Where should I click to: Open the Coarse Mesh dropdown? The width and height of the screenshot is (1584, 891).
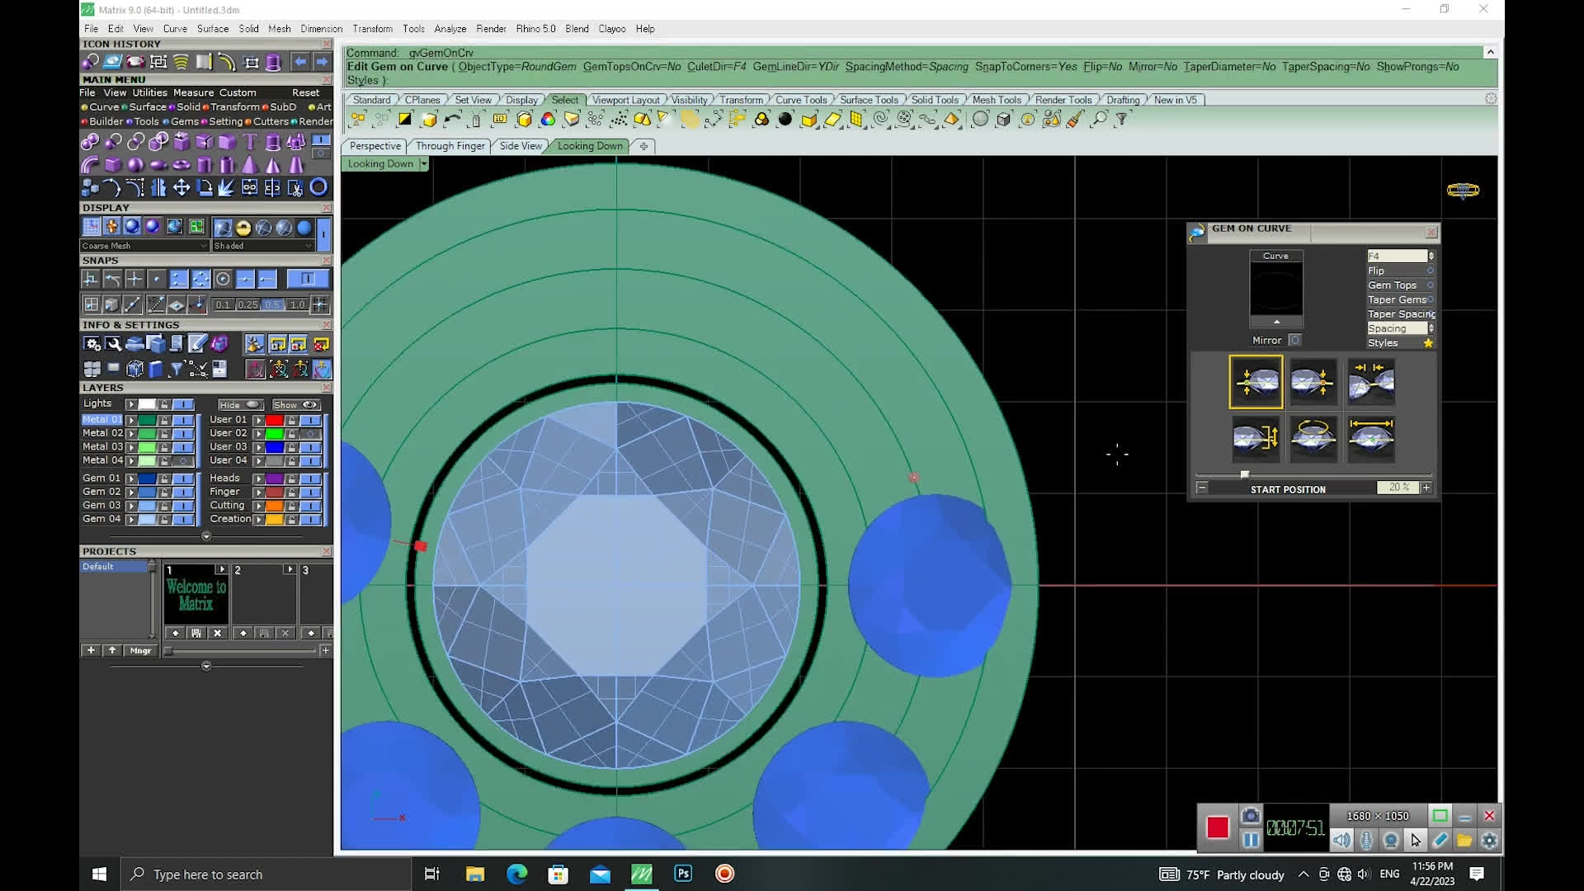coord(204,246)
